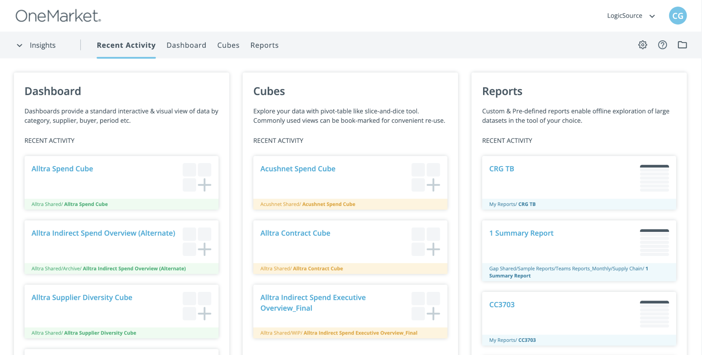Viewport: 702px width, 355px height.
Task: Click cube grid icon for Alltra Contract Cube
Action: (426, 241)
